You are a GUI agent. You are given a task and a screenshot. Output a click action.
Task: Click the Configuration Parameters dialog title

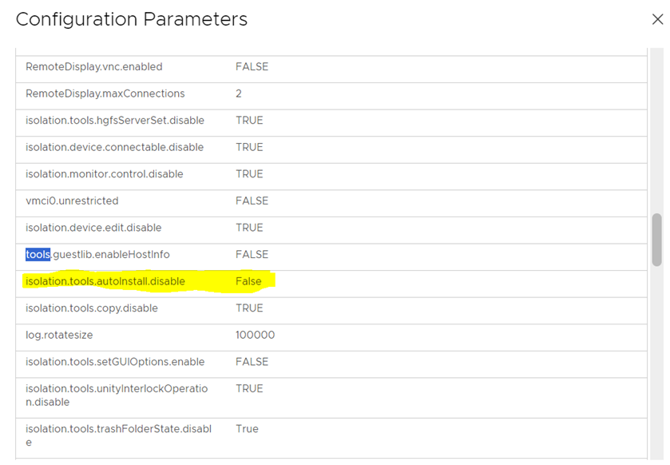pyautogui.click(x=132, y=19)
